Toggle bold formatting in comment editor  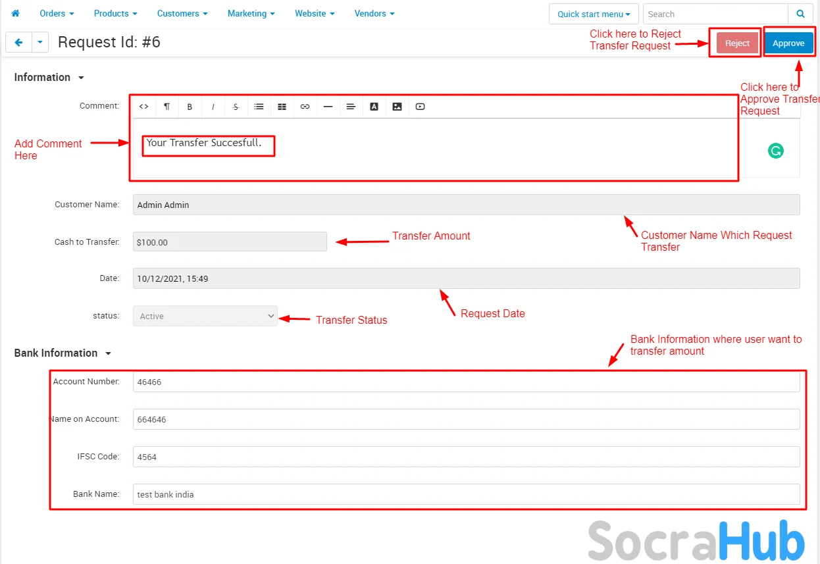tap(190, 107)
